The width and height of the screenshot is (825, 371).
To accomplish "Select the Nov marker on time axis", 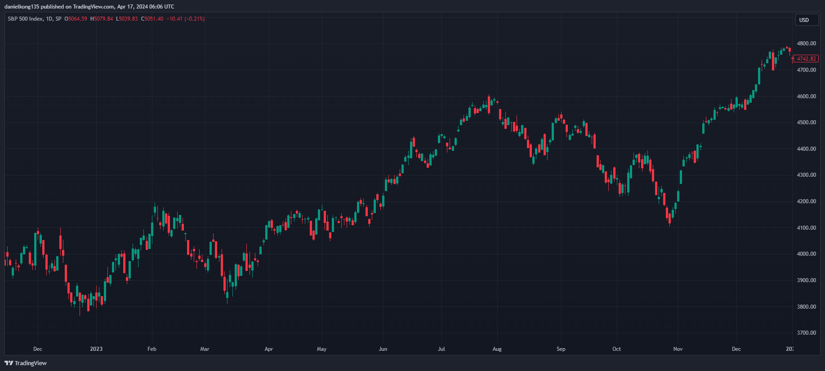I will click(x=678, y=349).
